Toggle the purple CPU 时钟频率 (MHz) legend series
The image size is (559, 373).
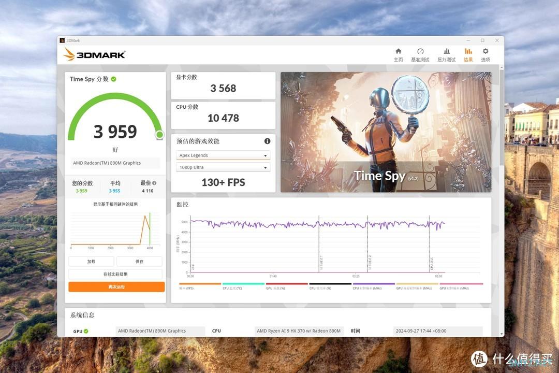374,286
